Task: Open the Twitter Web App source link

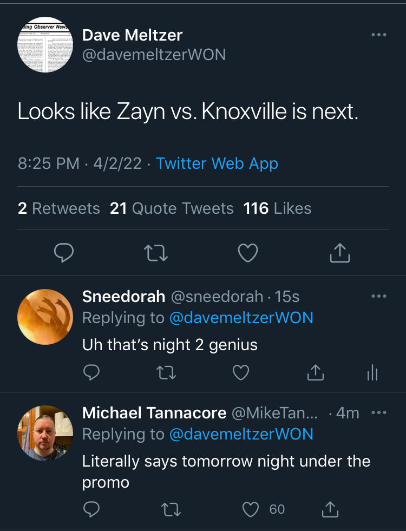Action: click(217, 163)
